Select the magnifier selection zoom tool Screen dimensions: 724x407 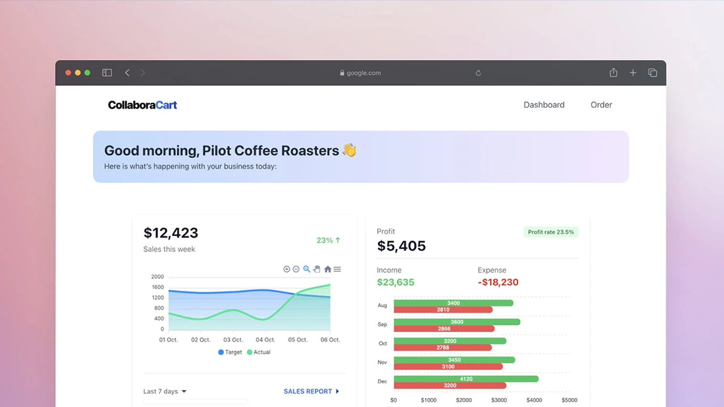tap(307, 269)
